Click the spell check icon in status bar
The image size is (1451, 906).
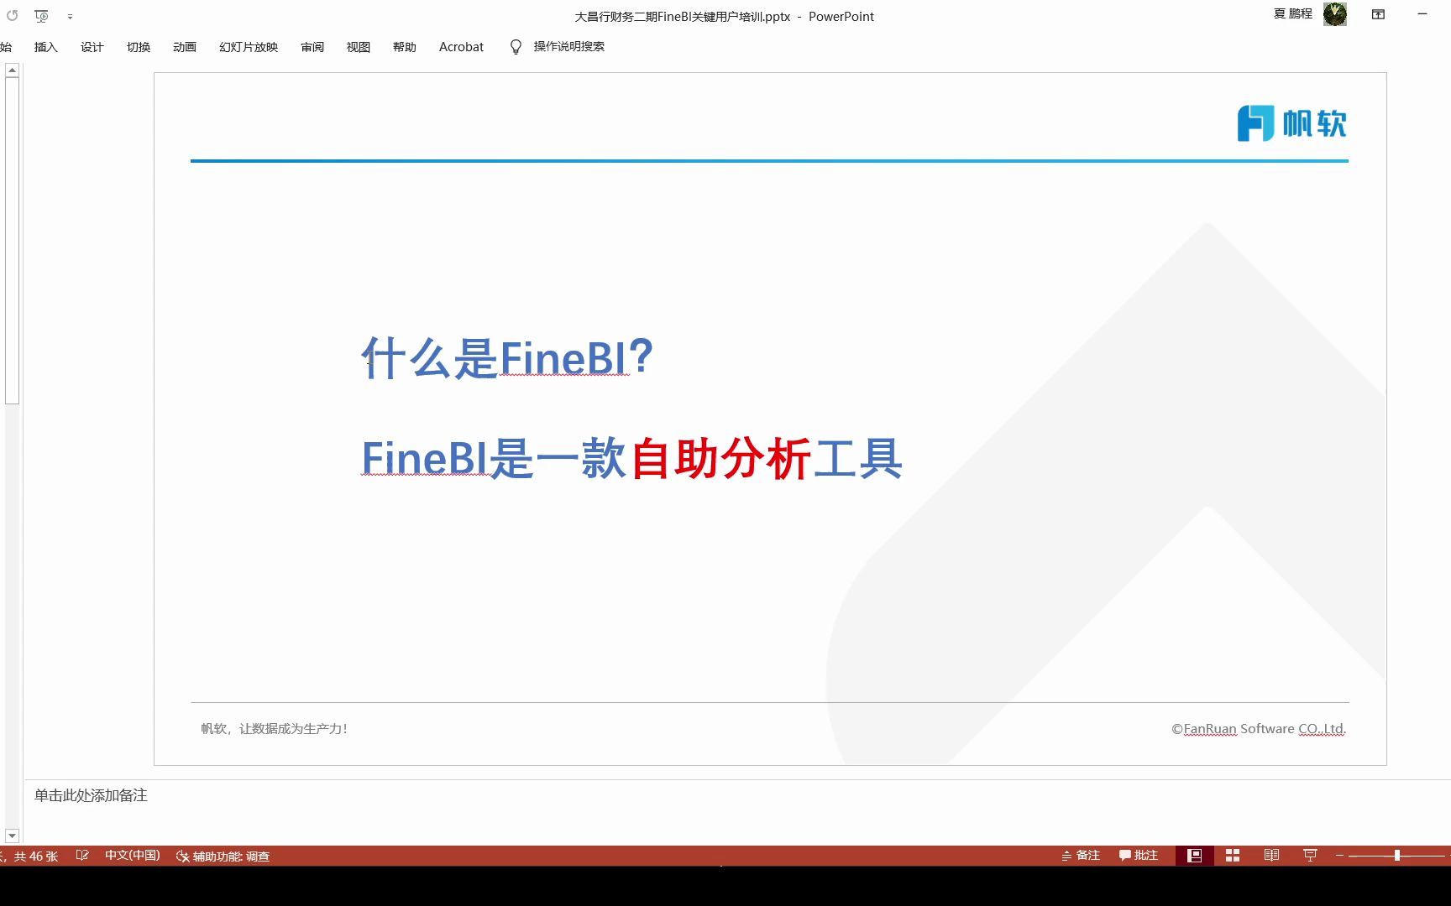coord(82,856)
